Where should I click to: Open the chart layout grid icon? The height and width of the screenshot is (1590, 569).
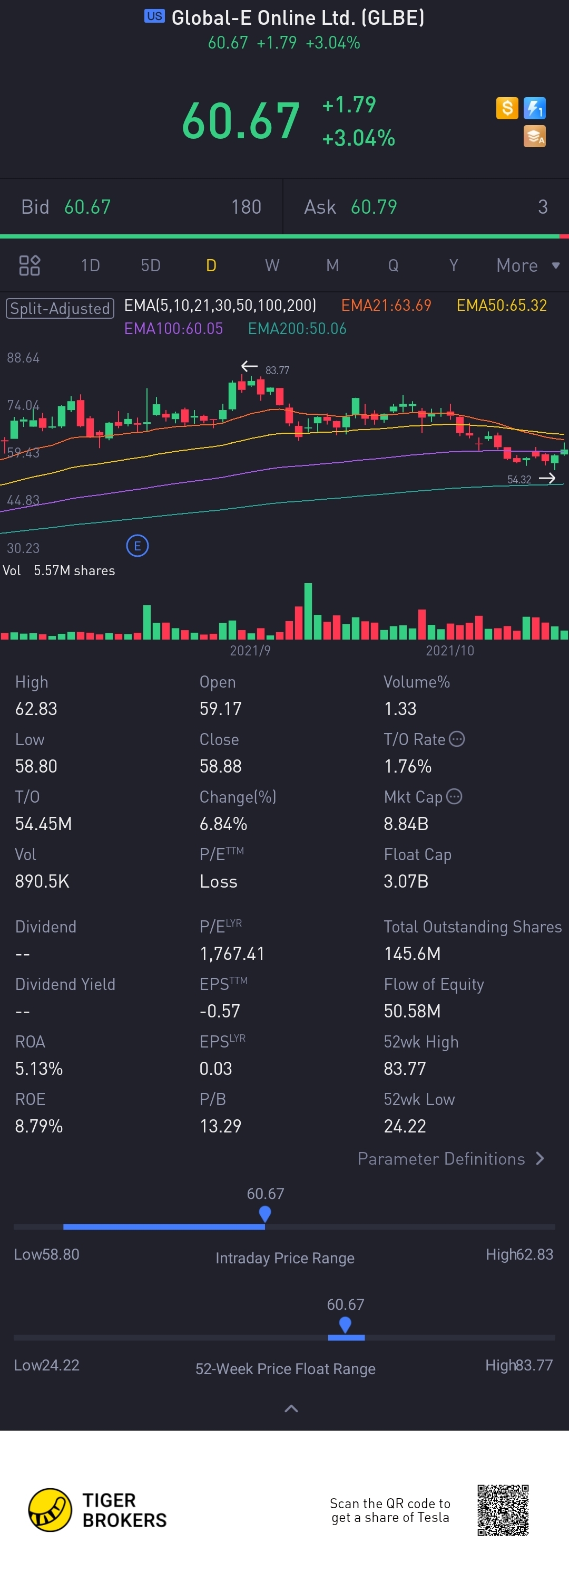point(30,265)
